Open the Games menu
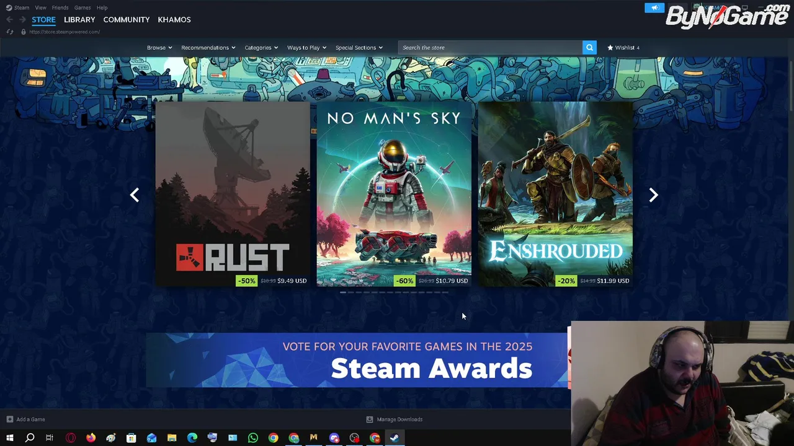Viewport: 794px width, 446px height. click(x=83, y=7)
